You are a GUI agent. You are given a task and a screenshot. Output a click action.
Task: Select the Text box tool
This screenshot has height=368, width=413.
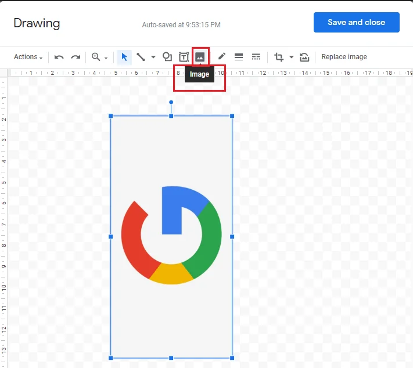tap(184, 57)
